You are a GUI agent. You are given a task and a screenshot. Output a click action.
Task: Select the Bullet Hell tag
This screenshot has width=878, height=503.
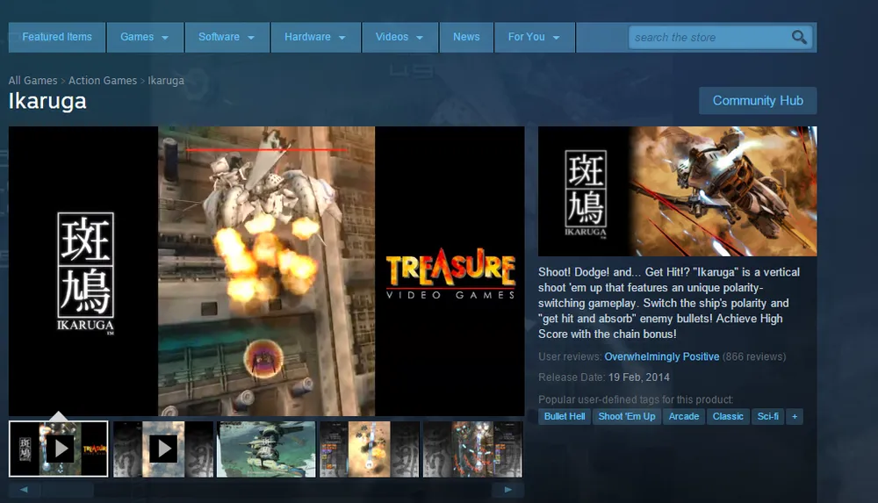[x=565, y=416]
